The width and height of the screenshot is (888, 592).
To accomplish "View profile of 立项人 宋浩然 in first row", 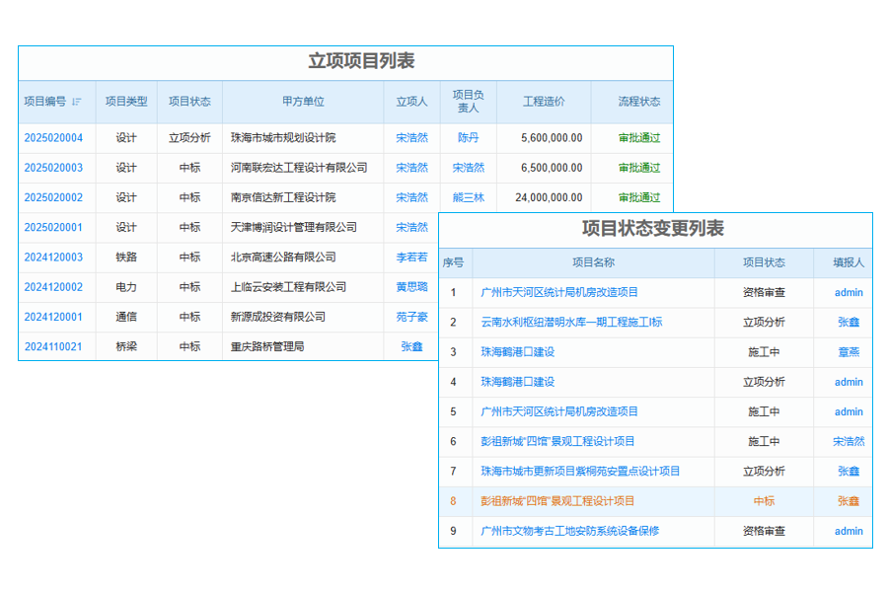I will coord(411,138).
